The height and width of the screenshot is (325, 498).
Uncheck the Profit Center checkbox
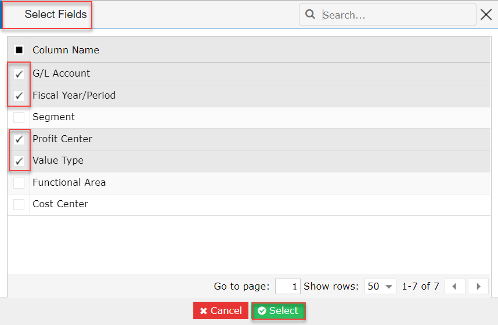19,139
